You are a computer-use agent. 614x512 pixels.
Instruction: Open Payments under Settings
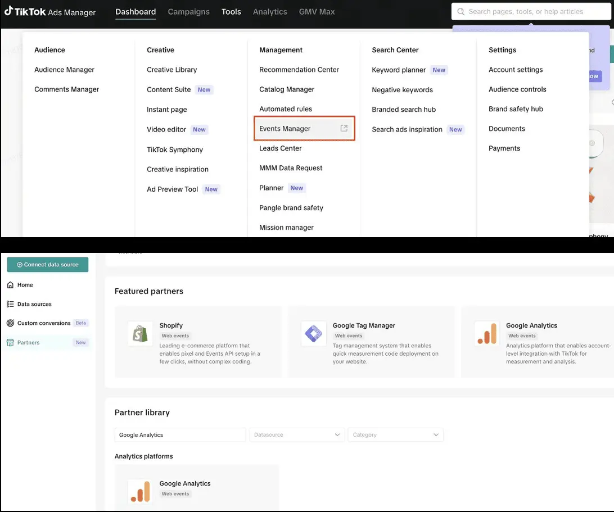click(504, 148)
